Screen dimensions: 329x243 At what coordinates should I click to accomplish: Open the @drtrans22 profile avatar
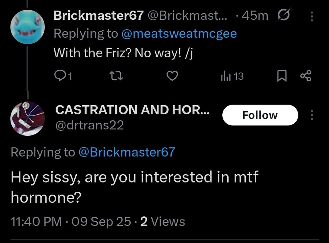click(x=28, y=118)
